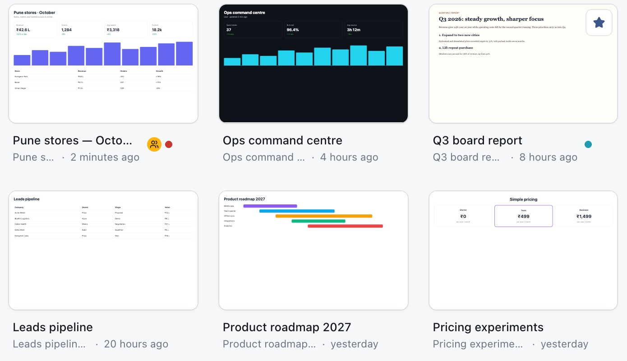This screenshot has width=627, height=361.
Task: Click the "8 hours ago" timestamp
Action: pyautogui.click(x=549, y=157)
